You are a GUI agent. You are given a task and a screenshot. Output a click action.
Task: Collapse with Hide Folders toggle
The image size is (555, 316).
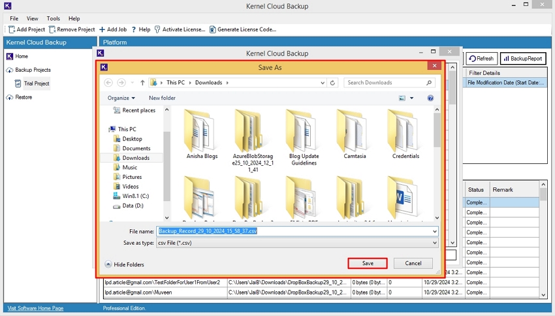pyautogui.click(x=125, y=264)
